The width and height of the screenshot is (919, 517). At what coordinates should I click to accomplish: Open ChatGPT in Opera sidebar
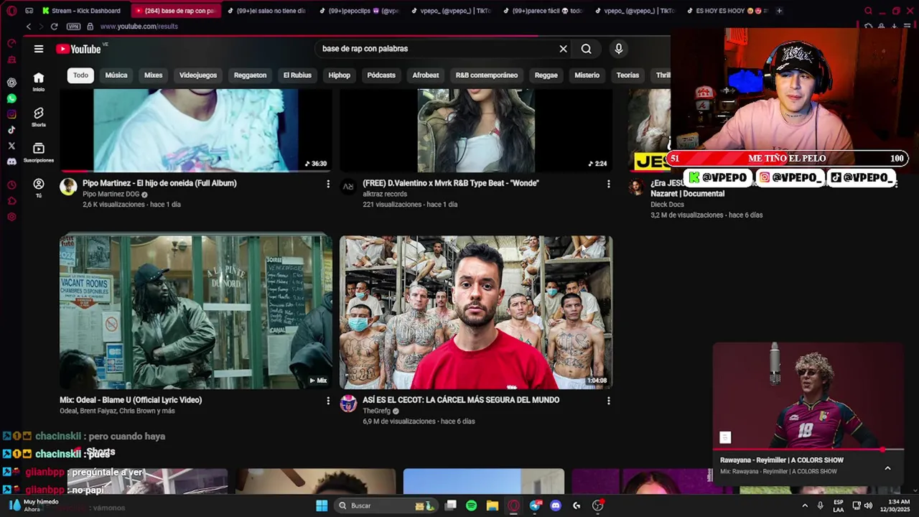tap(11, 82)
